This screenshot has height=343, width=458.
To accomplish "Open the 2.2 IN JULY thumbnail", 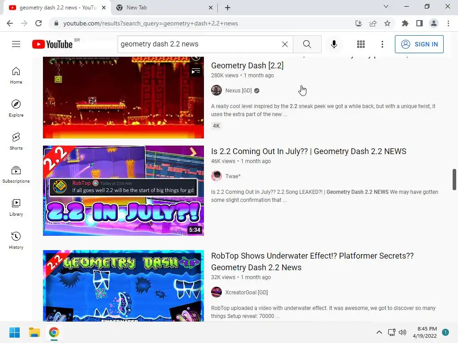I will coord(123,190).
